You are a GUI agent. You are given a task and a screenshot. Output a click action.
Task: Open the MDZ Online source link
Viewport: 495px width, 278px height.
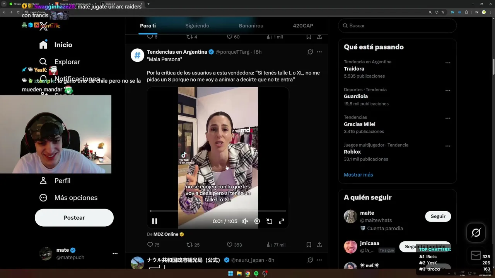[169, 234]
